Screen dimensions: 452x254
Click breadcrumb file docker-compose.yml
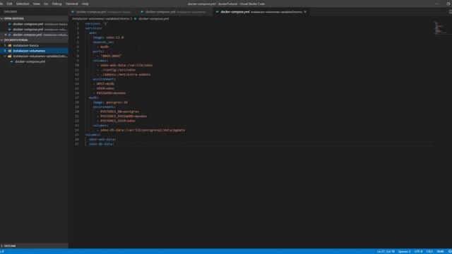(x=154, y=19)
